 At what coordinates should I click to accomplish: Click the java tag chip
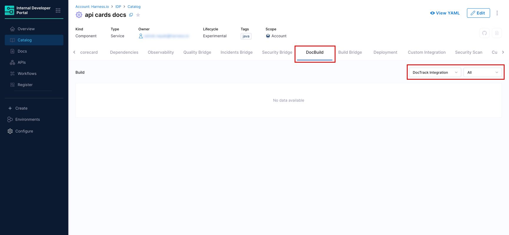click(246, 36)
